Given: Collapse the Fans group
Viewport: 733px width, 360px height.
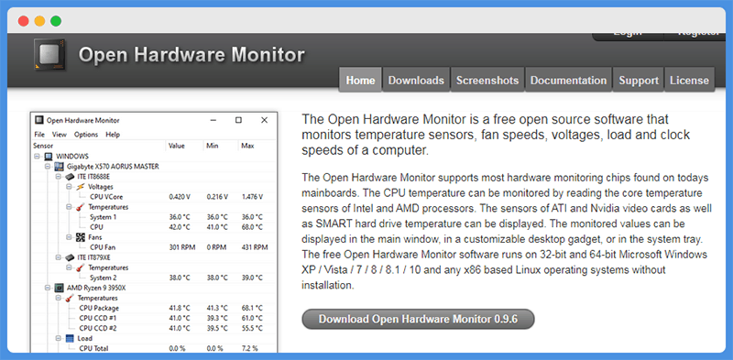Looking at the screenshot, I should point(69,237).
